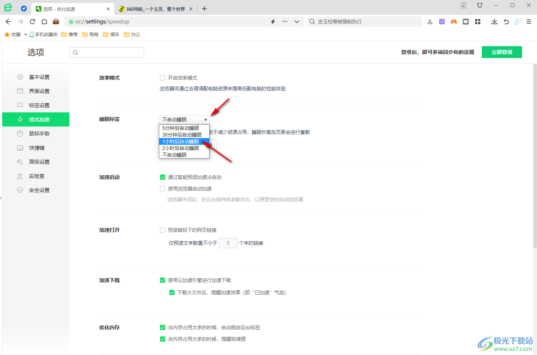The height and width of the screenshot is (355, 537).
Task: Uncheck 自动释放后台标签 checkbox
Action: 163,327
